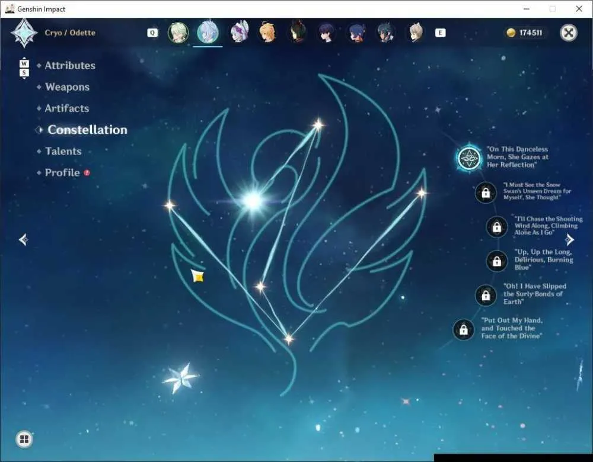Click the Q previous-party-member key icon
This screenshot has width=593, height=462.
pos(152,33)
